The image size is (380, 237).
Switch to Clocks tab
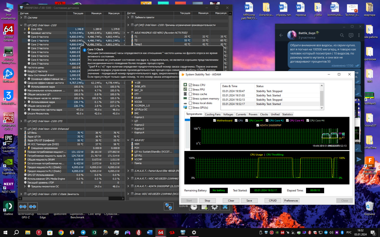[x=264, y=114]
